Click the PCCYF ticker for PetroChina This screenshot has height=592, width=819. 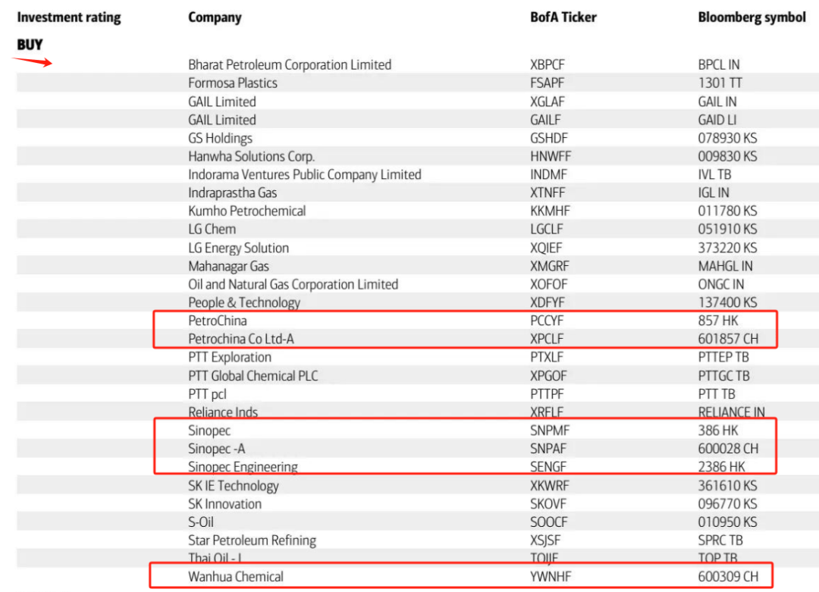point(548,321)
